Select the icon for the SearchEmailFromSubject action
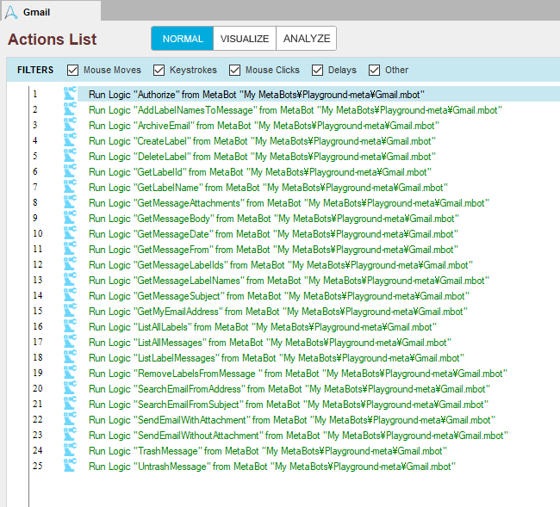560x507 pixels. pos(70,404)
